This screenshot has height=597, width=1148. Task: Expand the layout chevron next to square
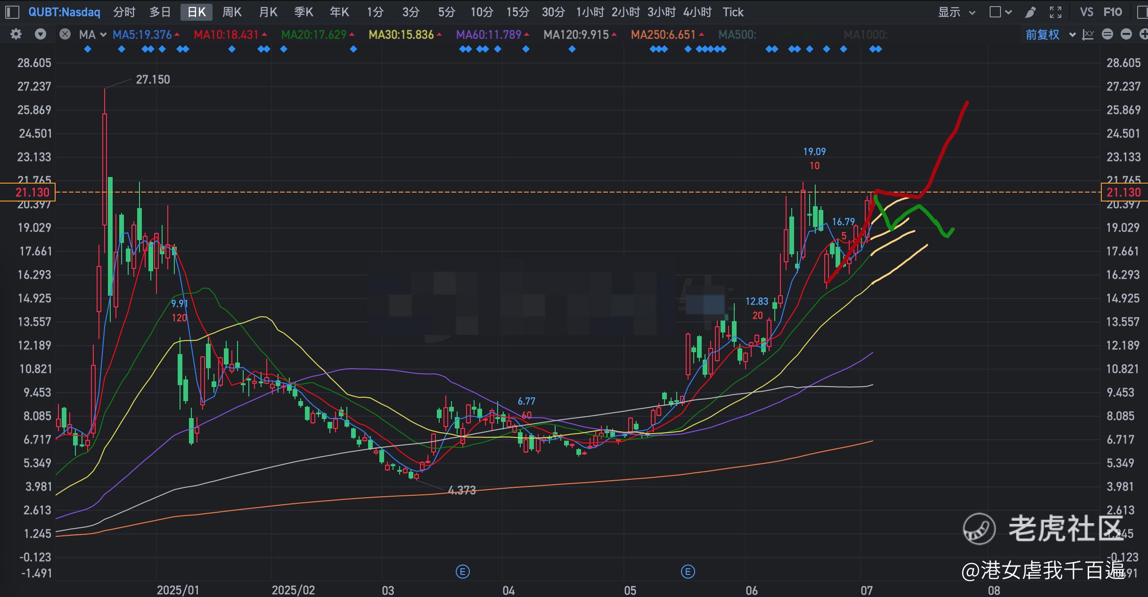[1009, 13]
